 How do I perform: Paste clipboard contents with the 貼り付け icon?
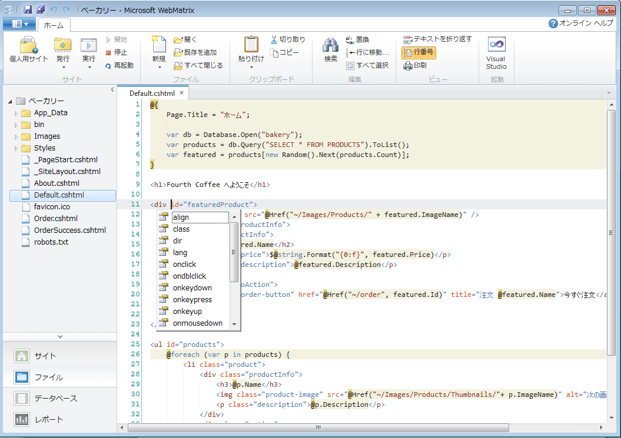pos(251,46)
